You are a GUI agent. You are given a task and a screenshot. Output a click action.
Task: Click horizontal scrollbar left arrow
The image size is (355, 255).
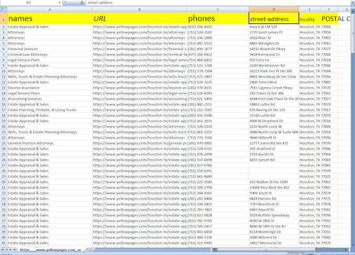pos(216,250)
